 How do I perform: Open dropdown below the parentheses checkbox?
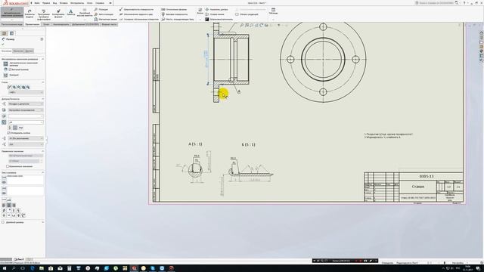26,138
